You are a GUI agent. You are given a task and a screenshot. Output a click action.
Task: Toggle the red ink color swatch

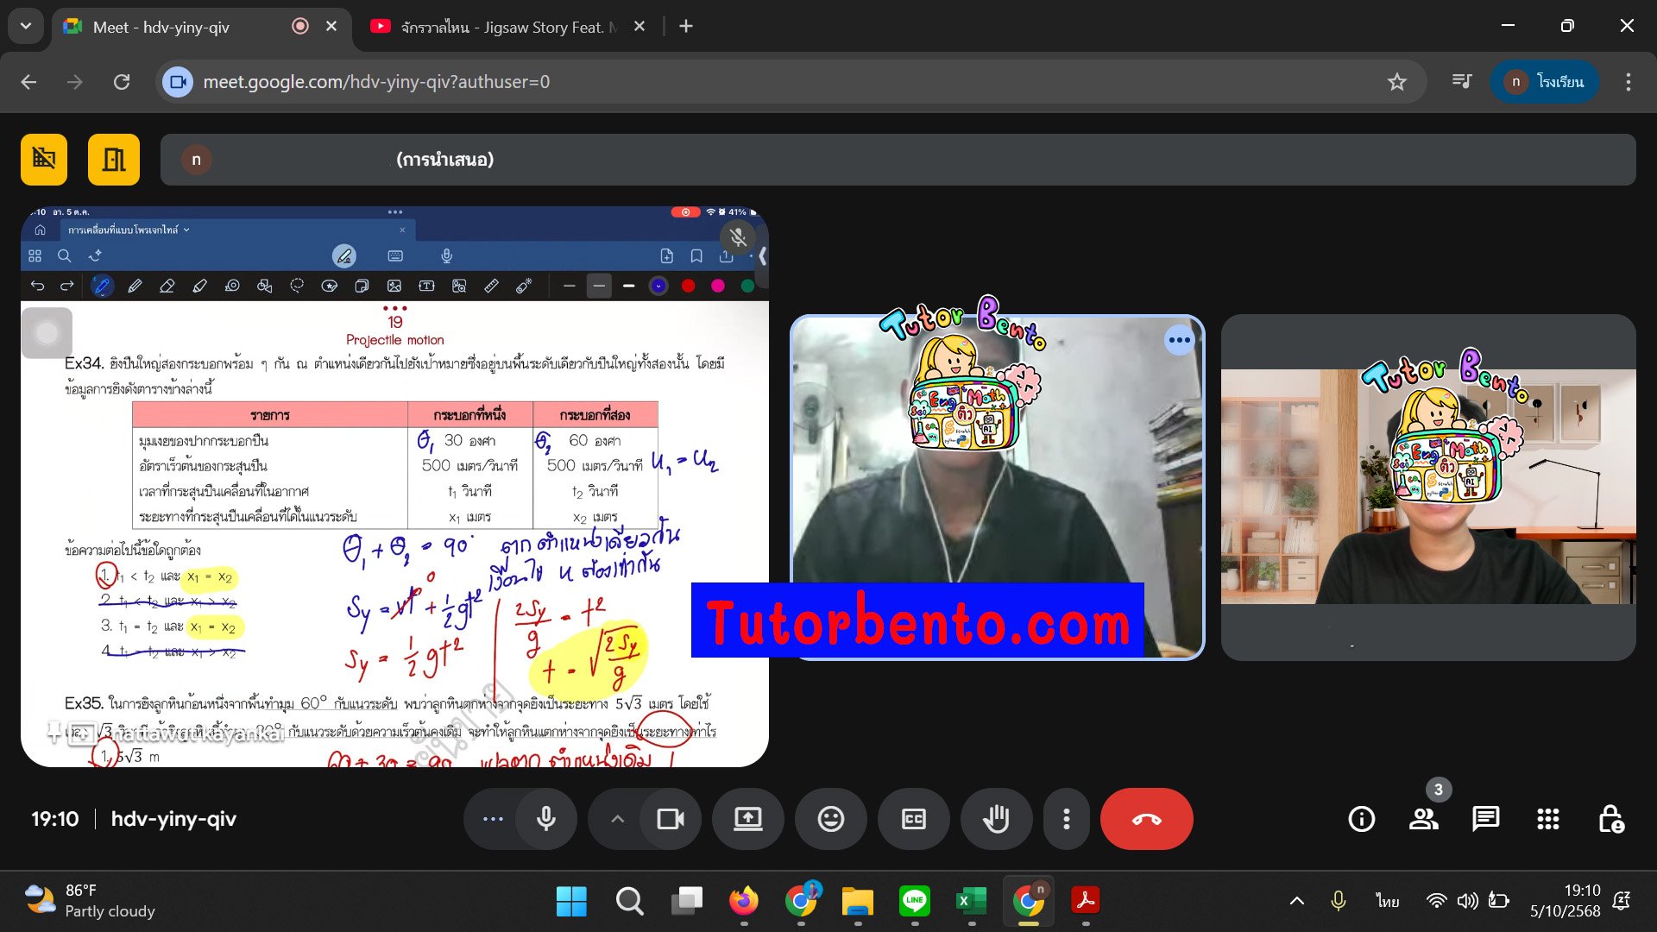coord(688,285)
